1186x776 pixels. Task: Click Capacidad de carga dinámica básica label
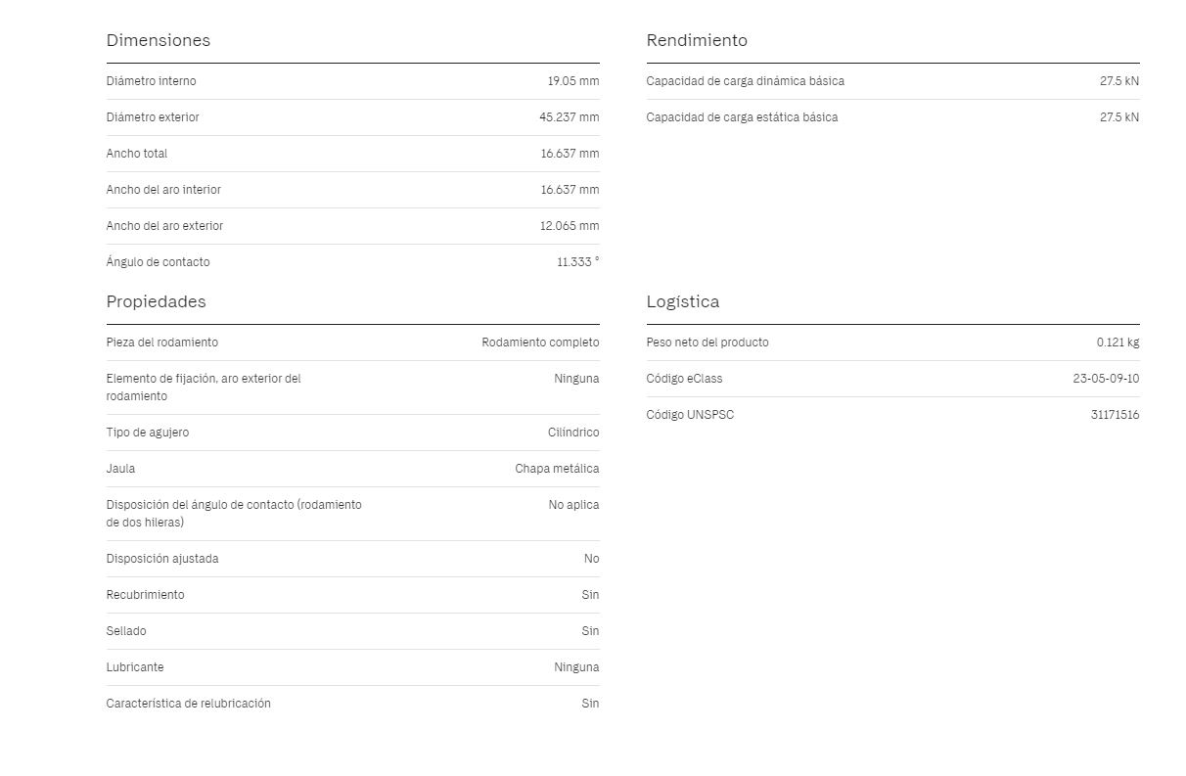745,81
